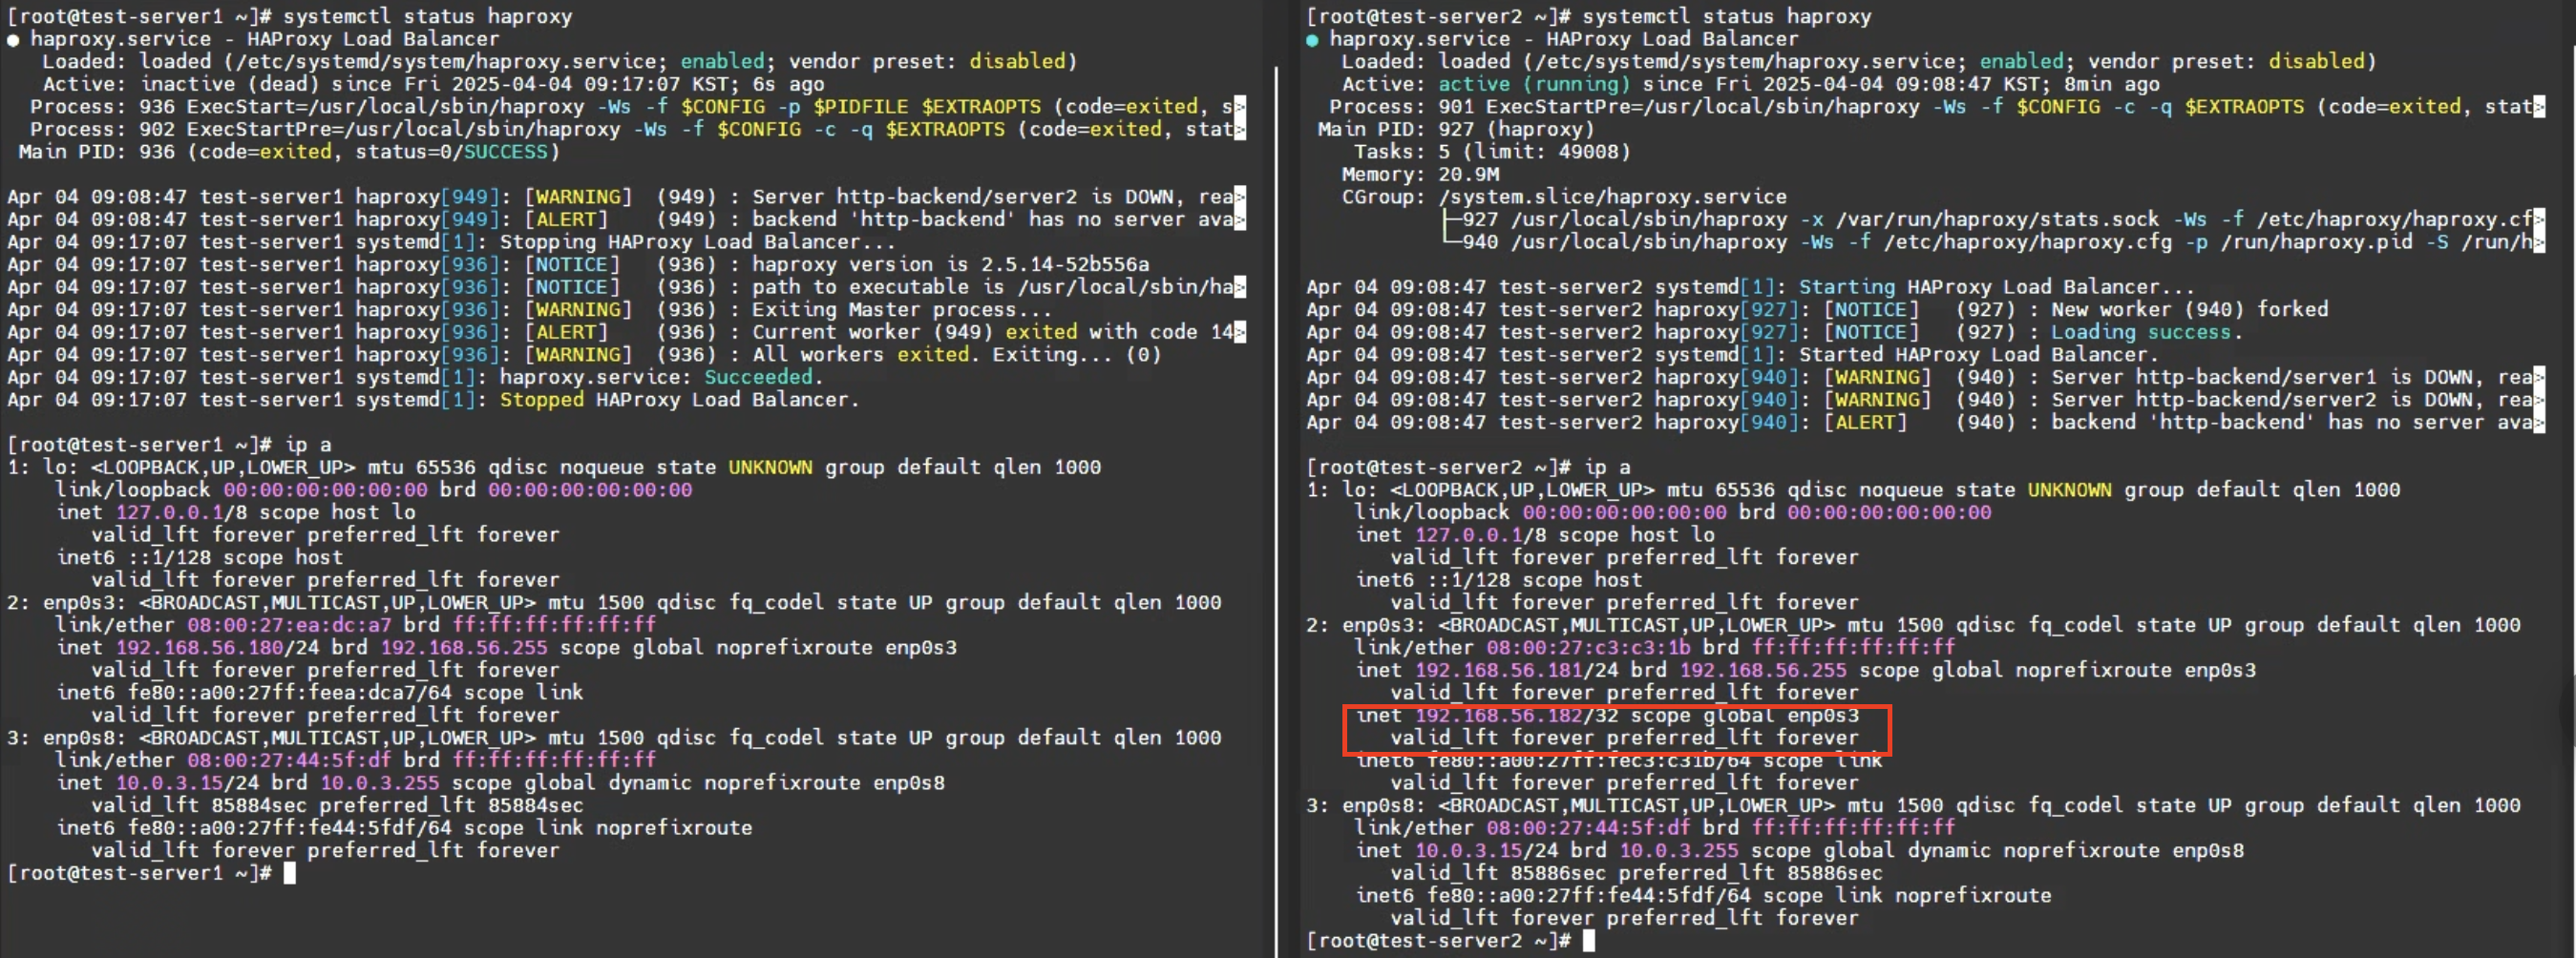
Task: Place cursor at final test-server1 prompt
Action: (290, 873)
